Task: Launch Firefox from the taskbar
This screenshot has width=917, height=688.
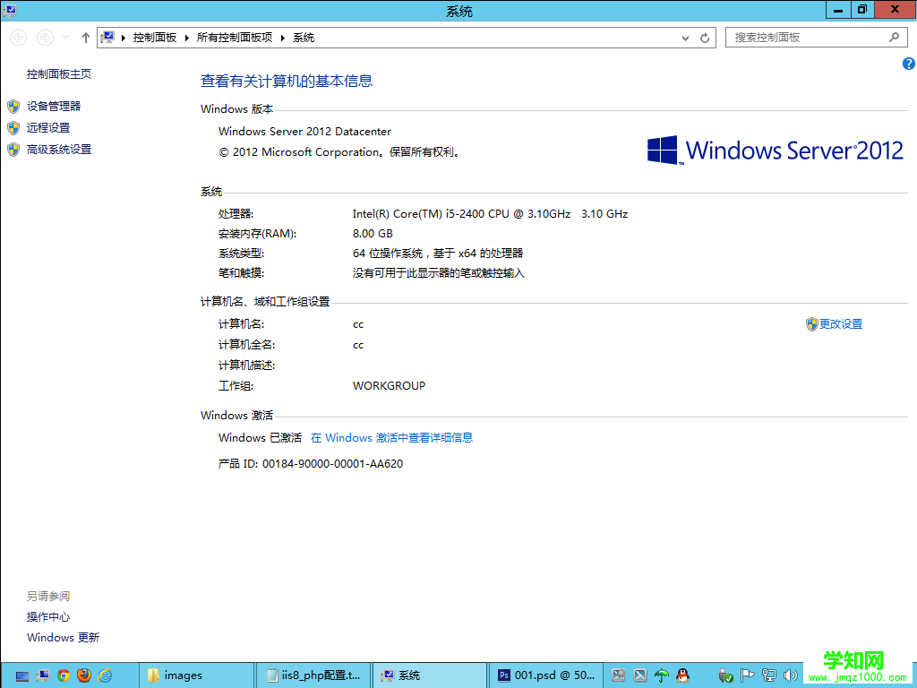Action: click(84, 675)
